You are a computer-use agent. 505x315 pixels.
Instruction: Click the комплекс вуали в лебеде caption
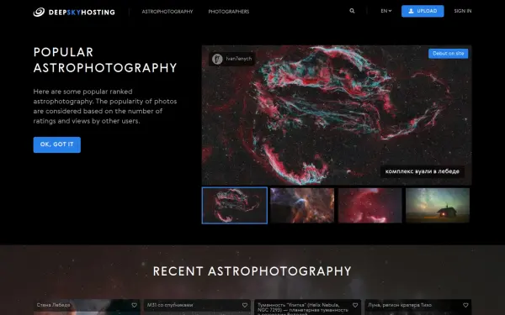point(423,171)
